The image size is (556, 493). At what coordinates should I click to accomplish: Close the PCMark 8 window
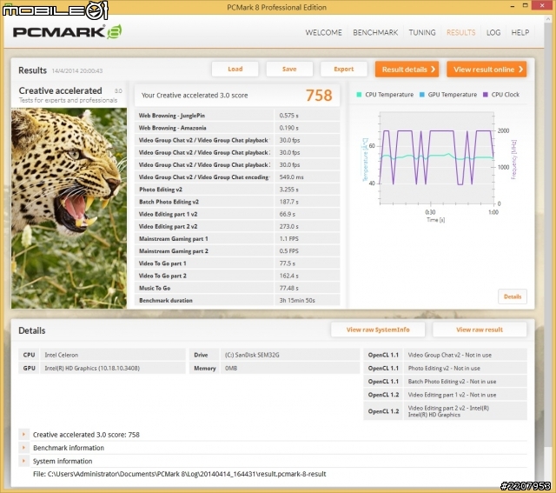(542, 5)
